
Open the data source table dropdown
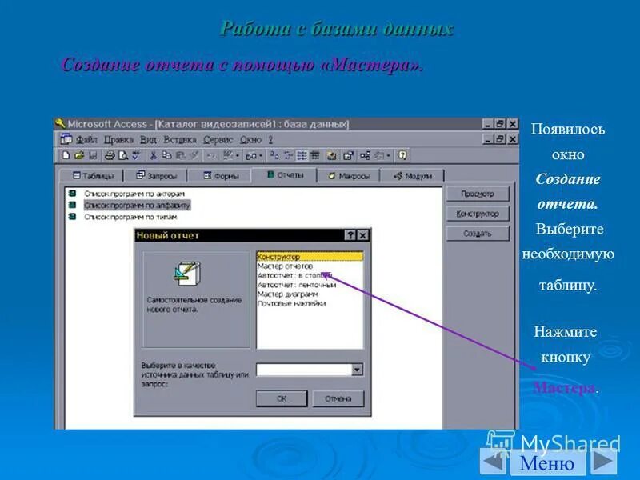click(x=357, y=367)
